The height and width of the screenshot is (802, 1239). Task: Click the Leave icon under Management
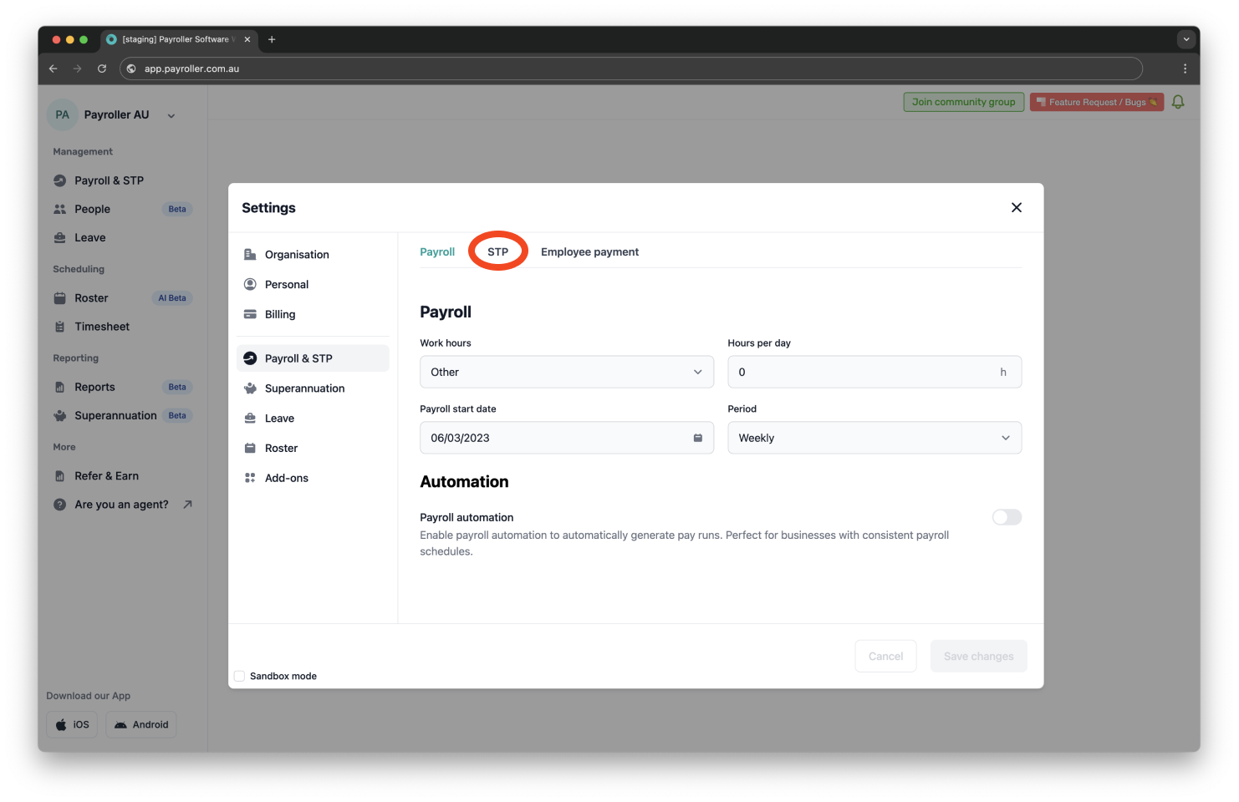point(61,237)
